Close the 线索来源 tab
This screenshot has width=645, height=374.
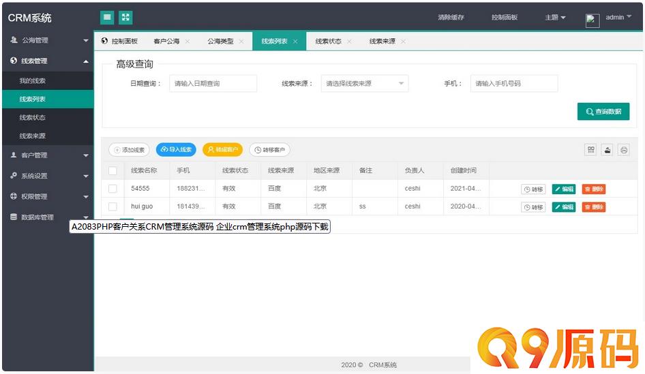(x=403, y=42)
